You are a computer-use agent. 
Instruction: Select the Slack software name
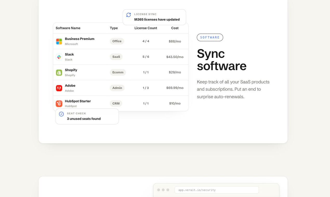[x=69, y=54]
